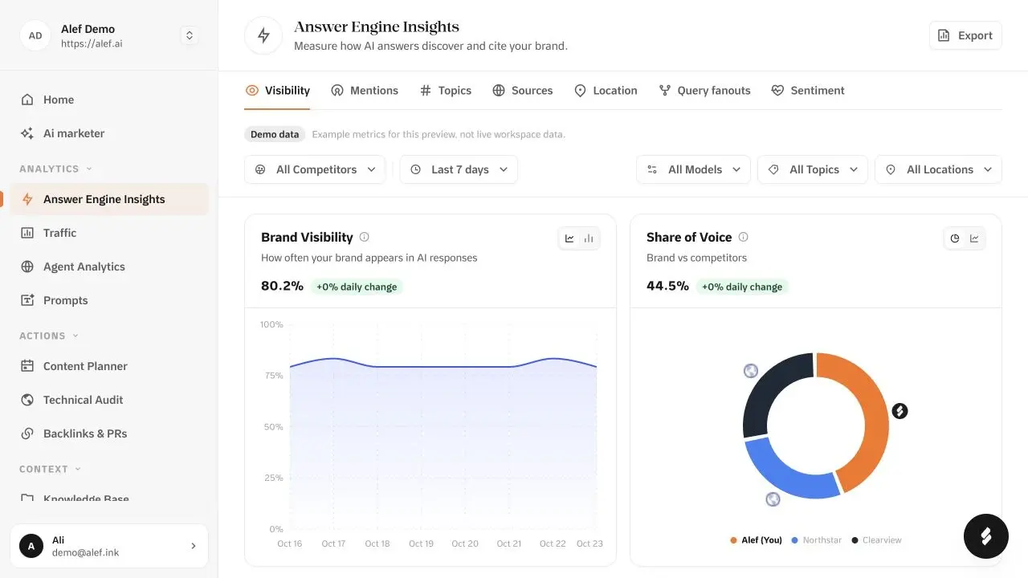Open the All Locations filter
The image size is (1028, 578).
[938, 169]
